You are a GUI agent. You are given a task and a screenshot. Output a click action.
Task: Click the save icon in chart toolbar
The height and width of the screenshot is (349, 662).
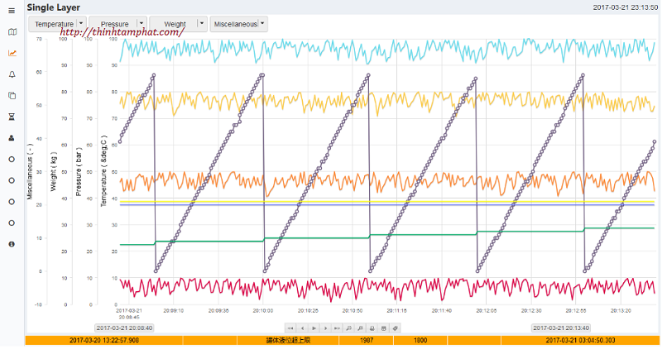click(x=383, y=328)
